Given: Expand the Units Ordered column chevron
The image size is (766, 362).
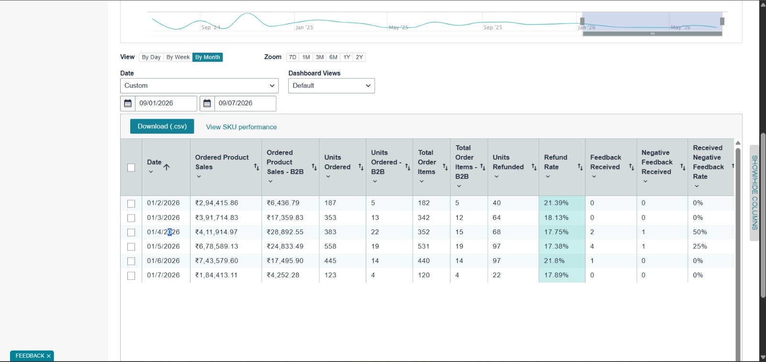Looking at the screenshot, I should (x=328, y=177).
